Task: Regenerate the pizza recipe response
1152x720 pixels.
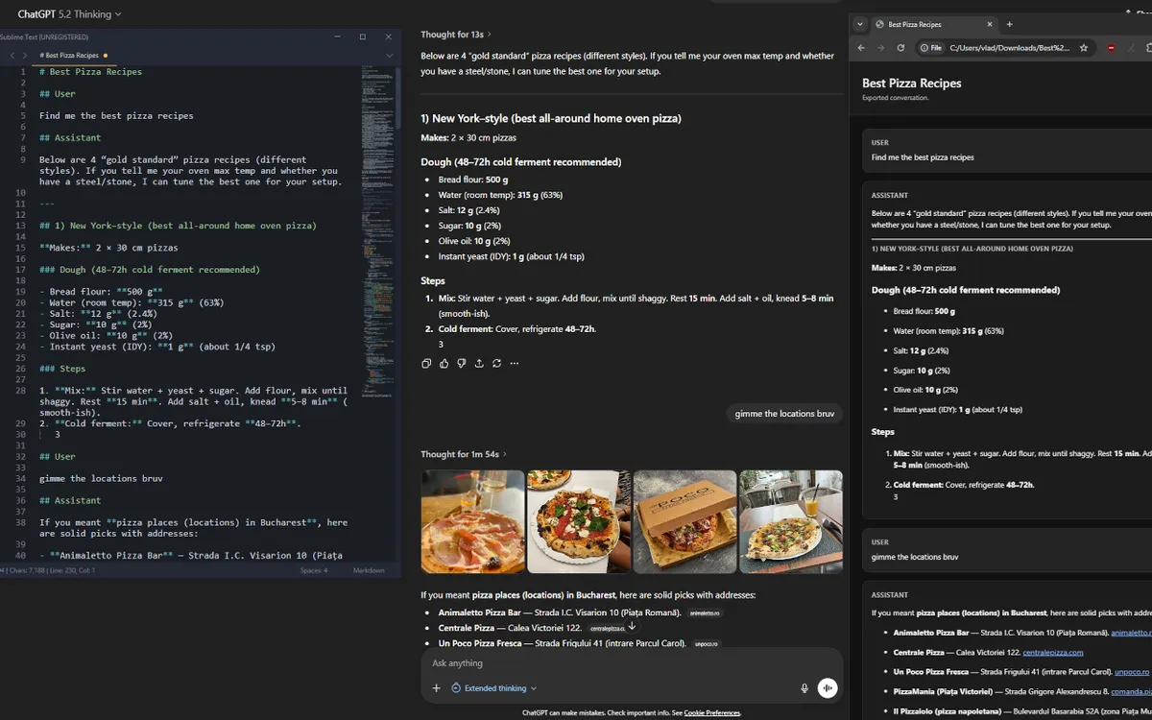Action: pos(496,364)
